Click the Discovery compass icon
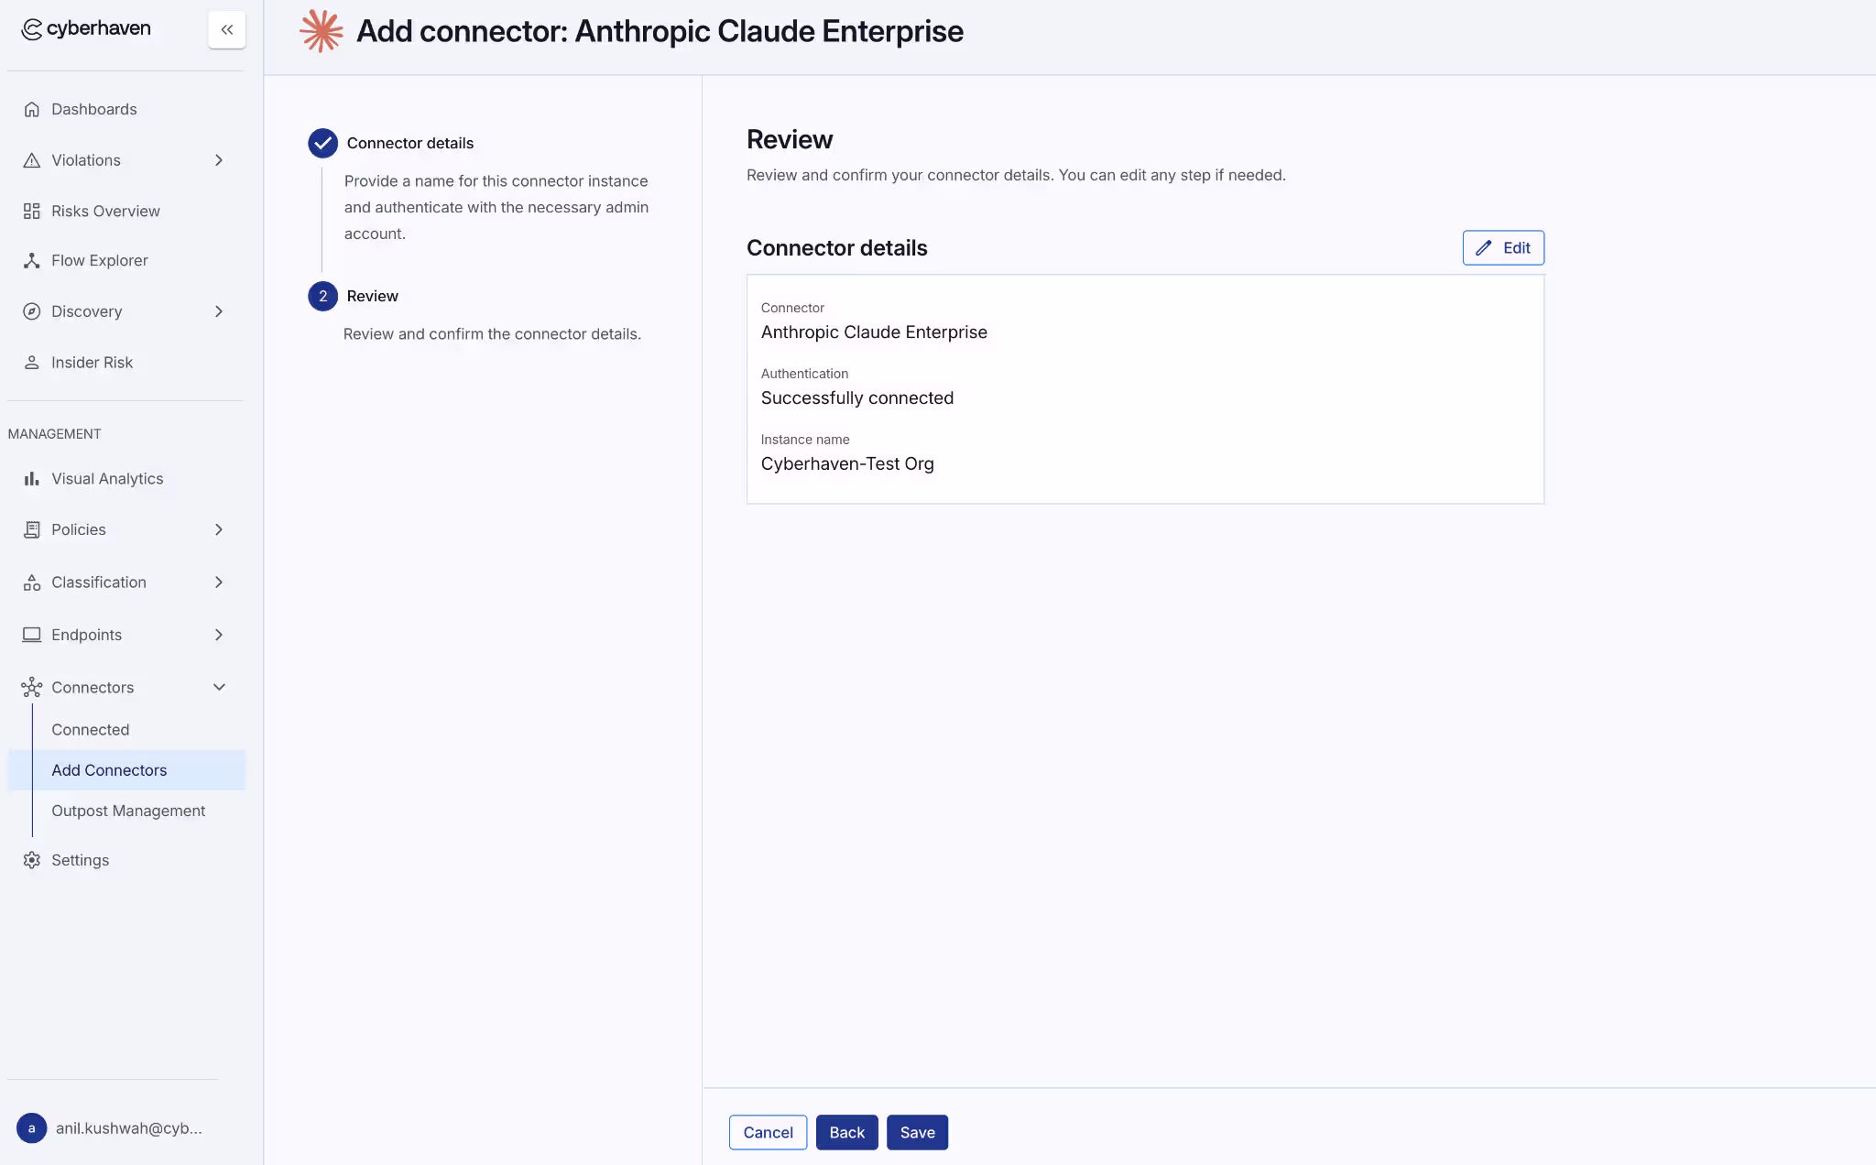1876x1165 pixels. click(x=32, y=311)
